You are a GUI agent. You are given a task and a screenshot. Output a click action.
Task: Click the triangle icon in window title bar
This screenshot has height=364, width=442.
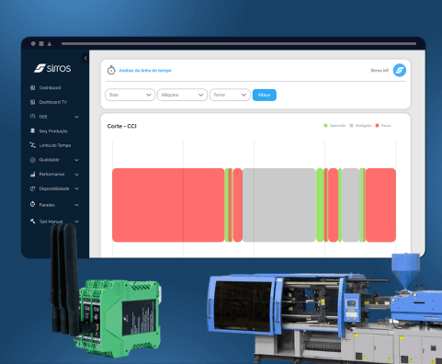(50, 43)
